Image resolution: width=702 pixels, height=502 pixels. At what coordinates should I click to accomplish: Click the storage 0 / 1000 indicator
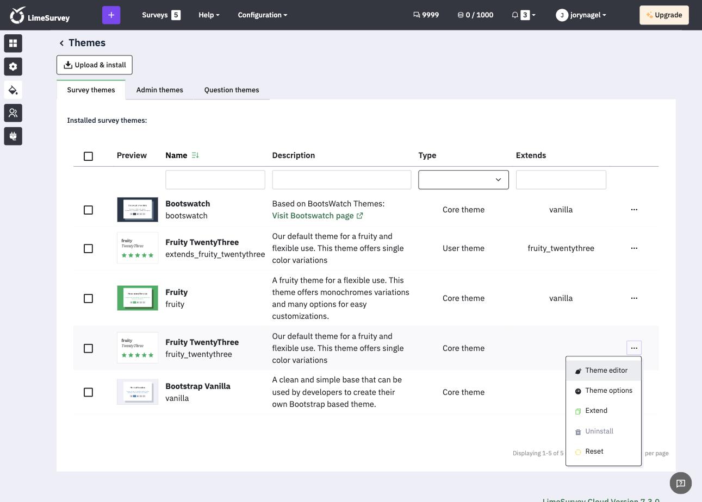point(475,15)
